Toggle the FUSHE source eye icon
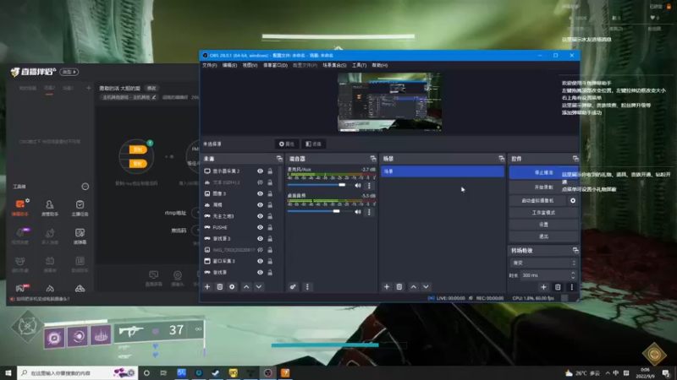This screenshot has height=380, width=677. coord(260,227)
